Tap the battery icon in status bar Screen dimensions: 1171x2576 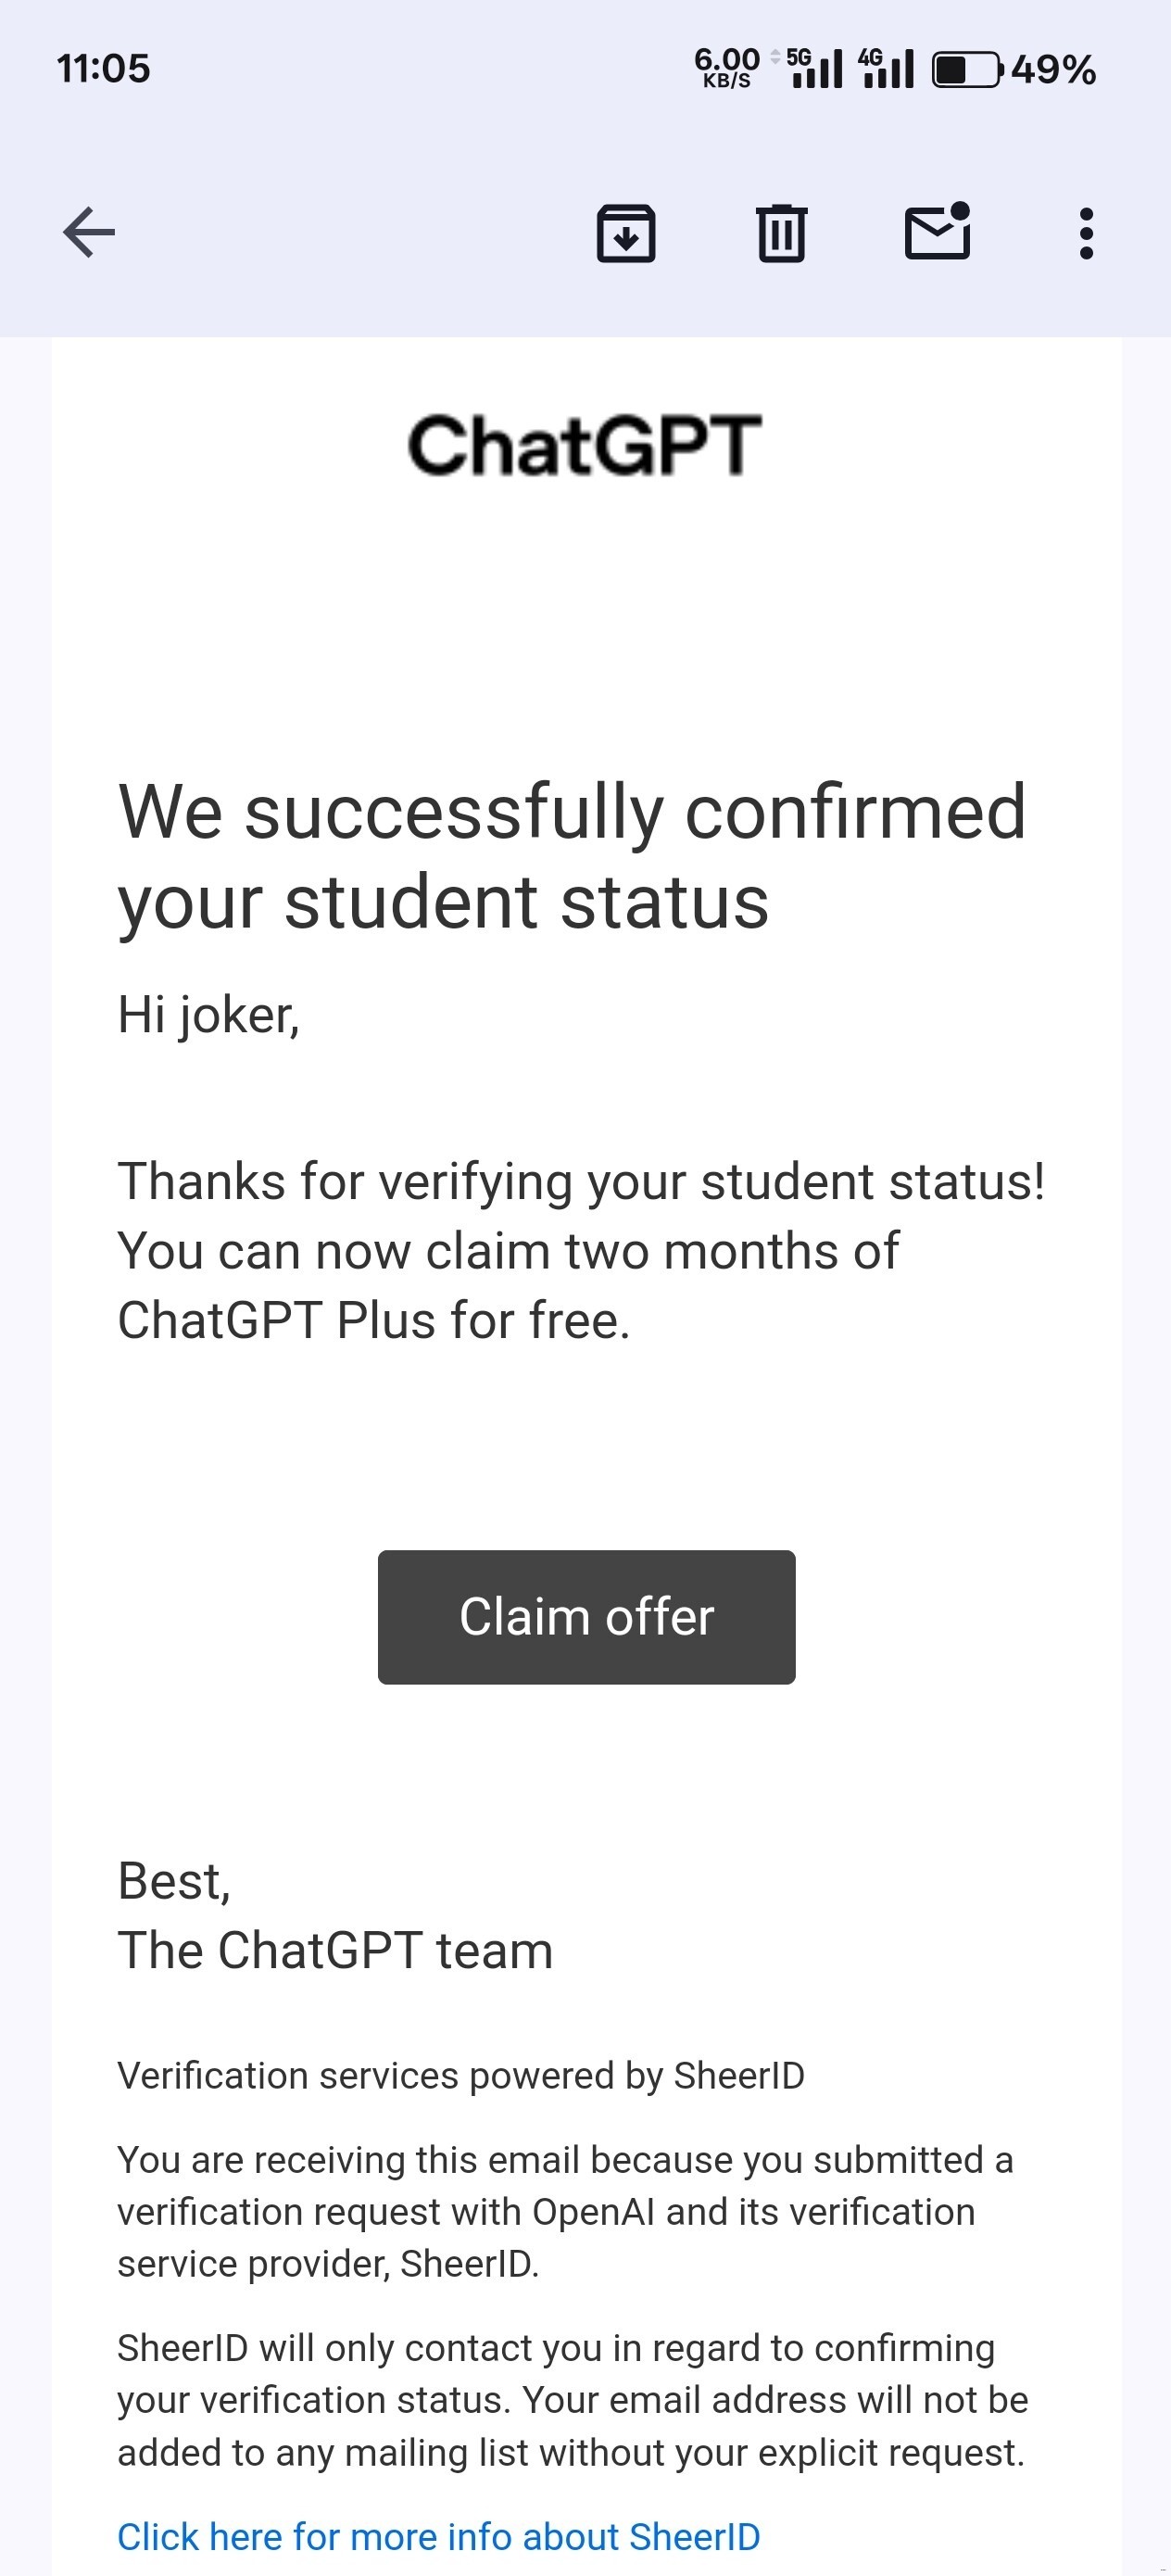pos(967,70)
